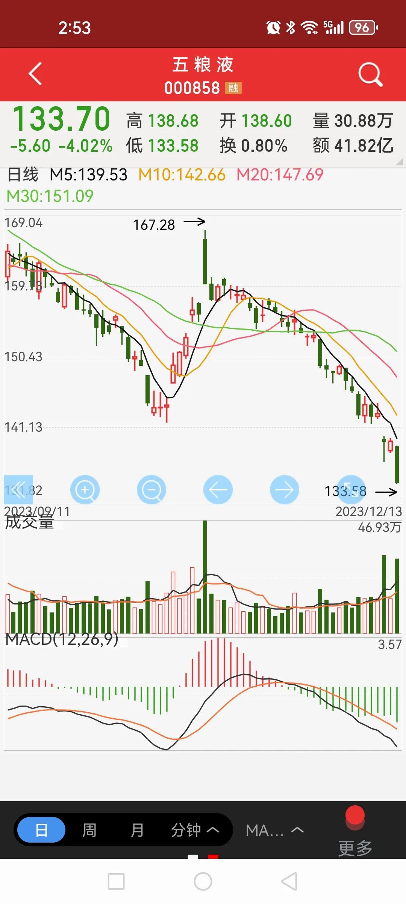The height and width of the screenshot is (904, 406).
Task: Tap alarm icon in status bar
Action: click(273, 27)
